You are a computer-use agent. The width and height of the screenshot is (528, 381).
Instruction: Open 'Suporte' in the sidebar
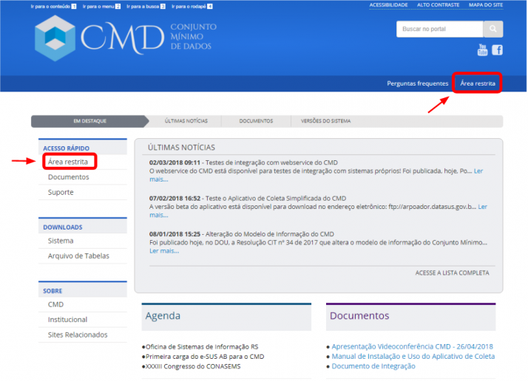(61, 192)
